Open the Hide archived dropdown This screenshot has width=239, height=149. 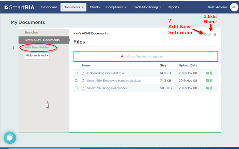coord(37,55)
